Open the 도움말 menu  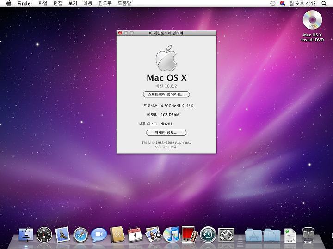[x=124, y=3]
